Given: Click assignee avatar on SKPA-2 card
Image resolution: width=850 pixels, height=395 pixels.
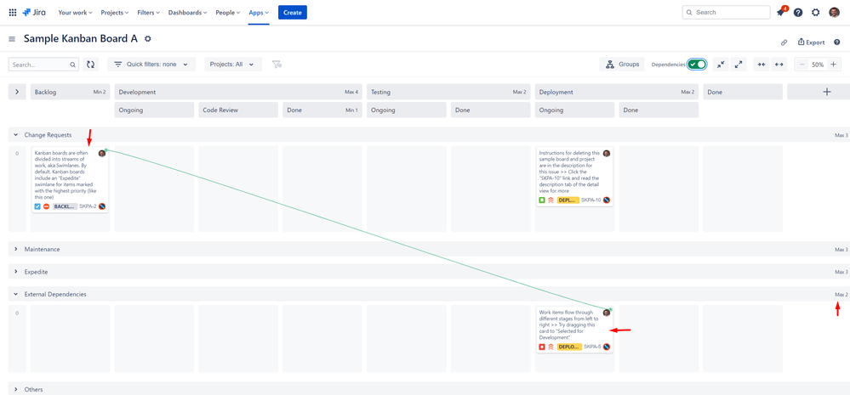Looking at the screenshot, I should click(x=102, y=154).
